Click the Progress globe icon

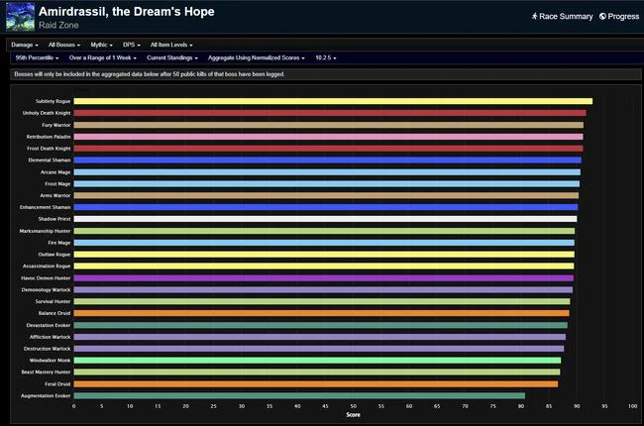click(x=602, y=17)
